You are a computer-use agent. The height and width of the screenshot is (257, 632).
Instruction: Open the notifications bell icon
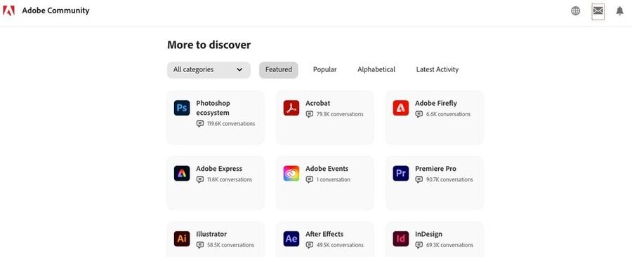620,11
